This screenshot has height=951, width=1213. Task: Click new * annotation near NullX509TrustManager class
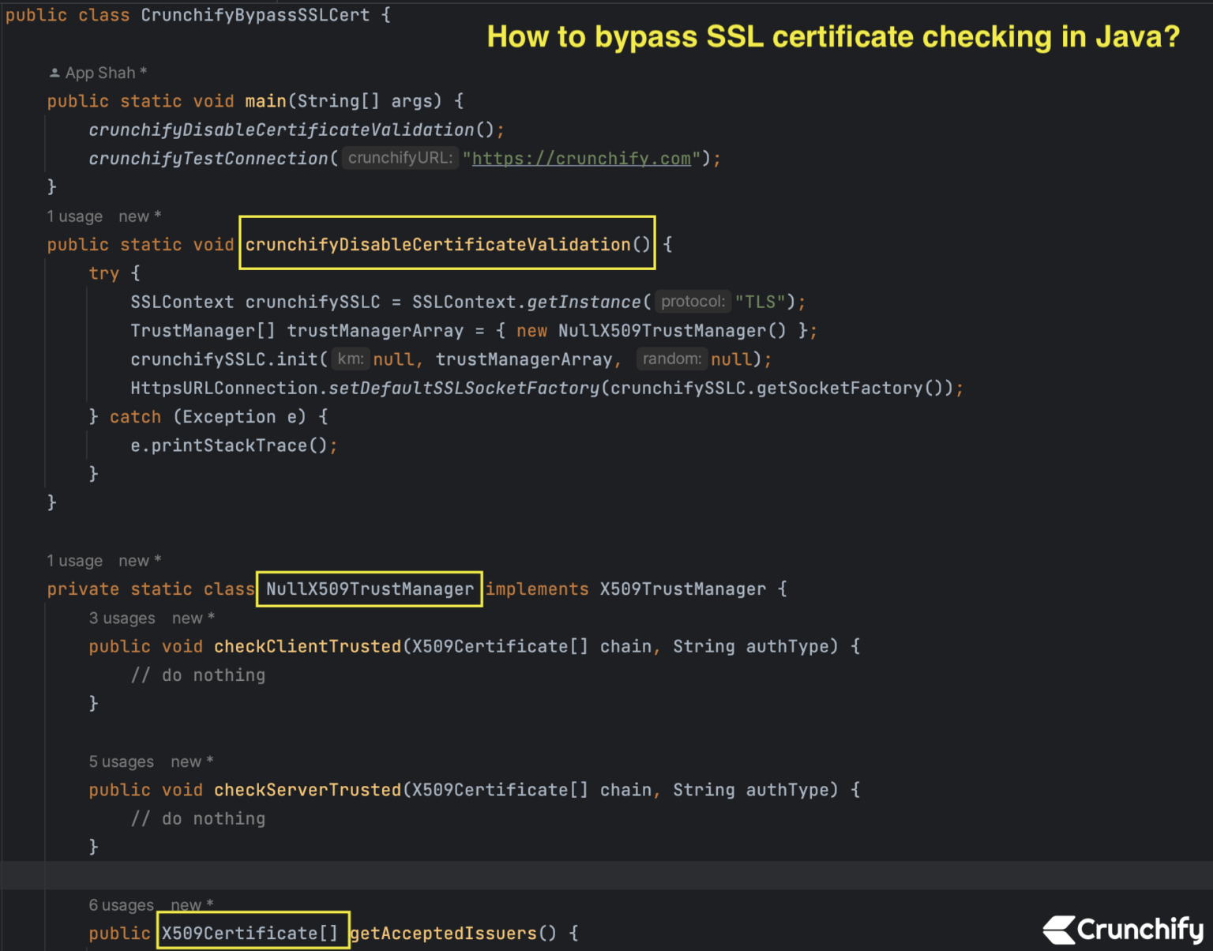click(x=139, y=560)
